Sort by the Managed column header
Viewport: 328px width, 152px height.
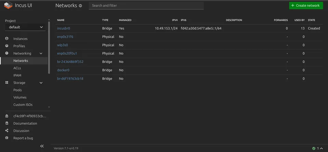tap(125, 20)
